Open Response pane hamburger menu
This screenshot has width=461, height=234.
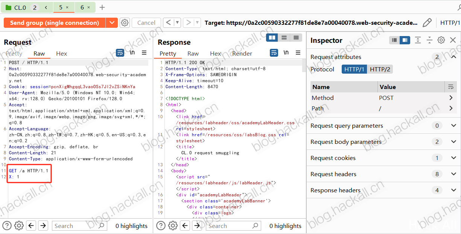(x=298, y=53)
